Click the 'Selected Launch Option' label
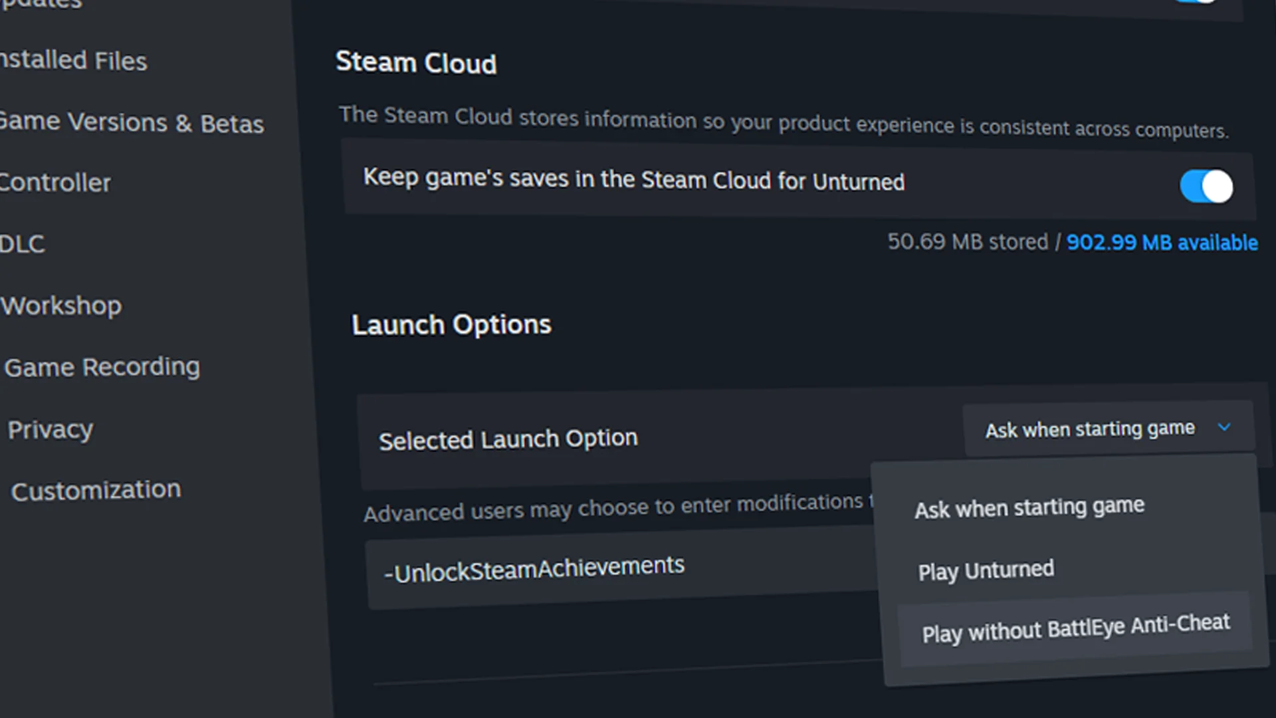 pos(508,439)
